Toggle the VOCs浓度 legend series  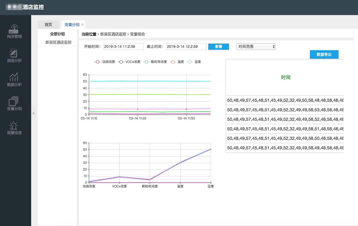click(129, 62)
